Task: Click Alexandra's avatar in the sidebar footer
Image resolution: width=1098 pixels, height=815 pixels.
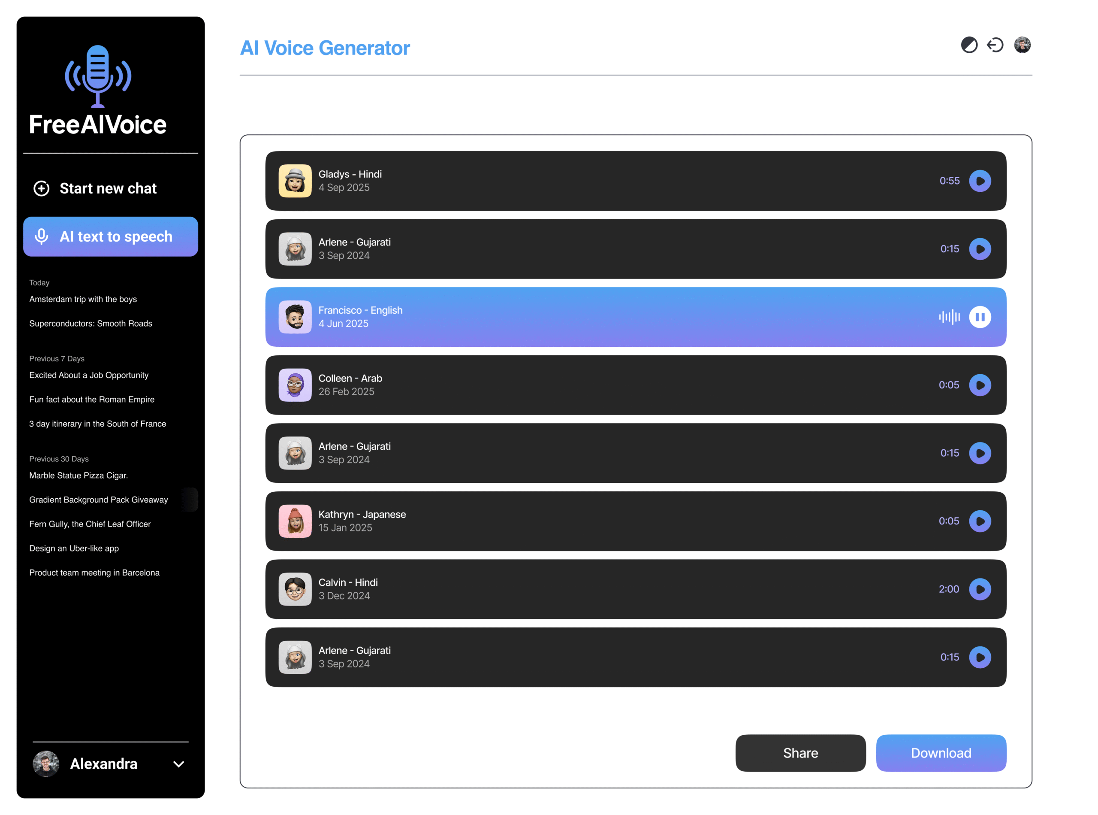Action: click(x=46, y=764)
